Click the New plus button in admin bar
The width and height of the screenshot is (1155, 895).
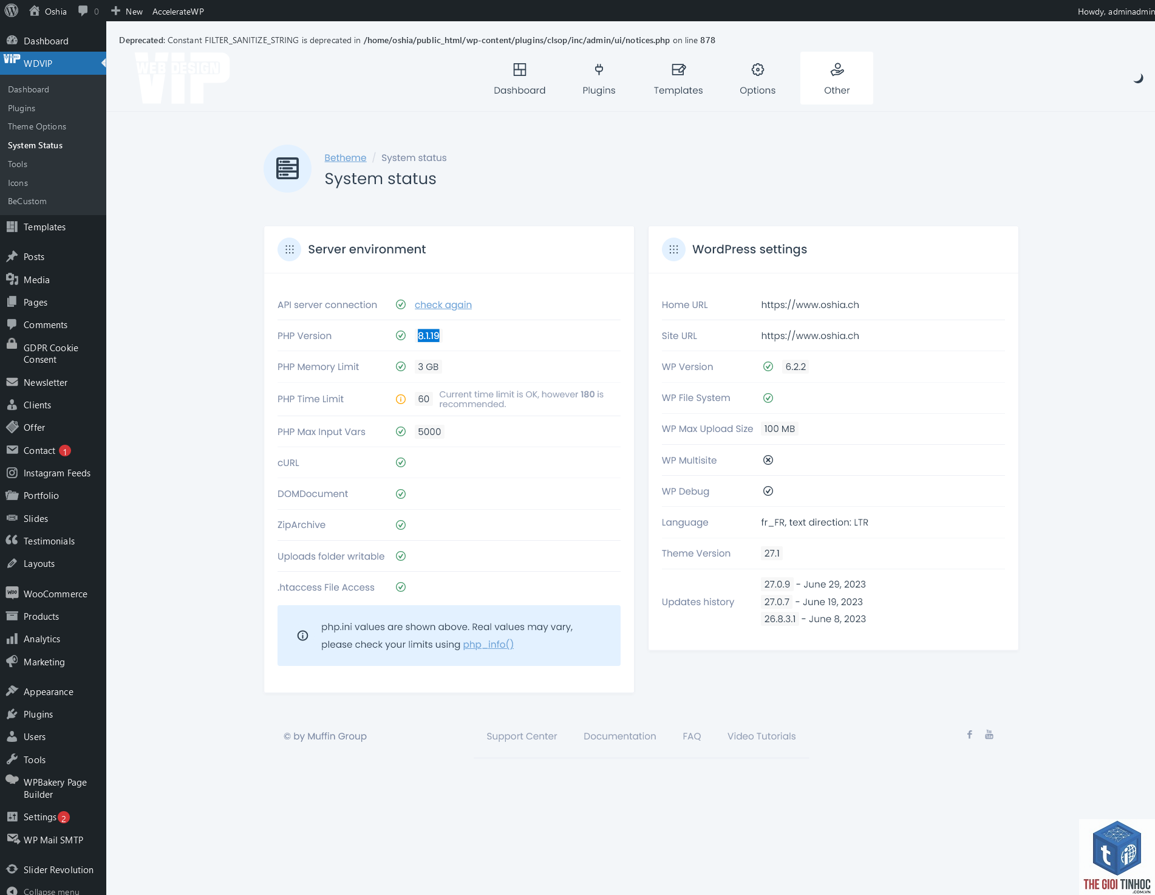pyautogui.click(x=127, y=11)
